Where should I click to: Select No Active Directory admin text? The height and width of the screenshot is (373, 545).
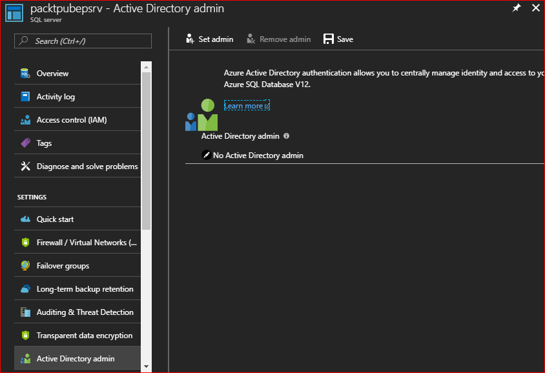258,156
